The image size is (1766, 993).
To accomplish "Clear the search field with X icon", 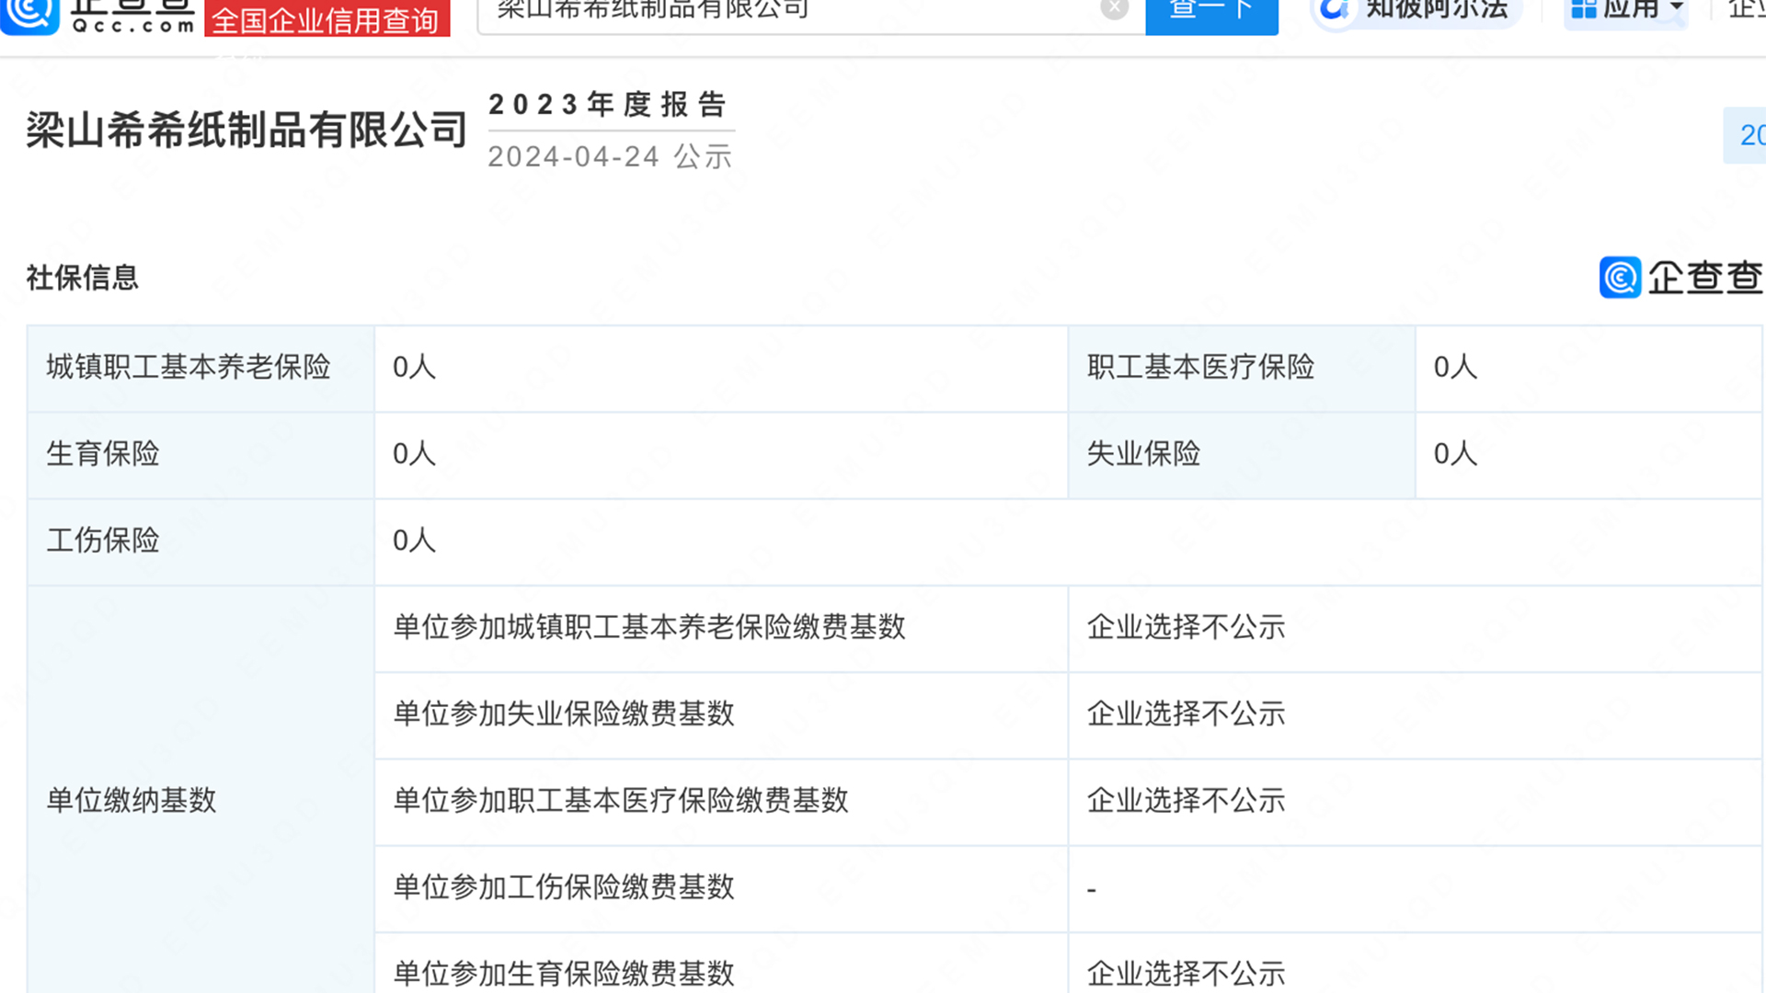I will point(1114,9).
